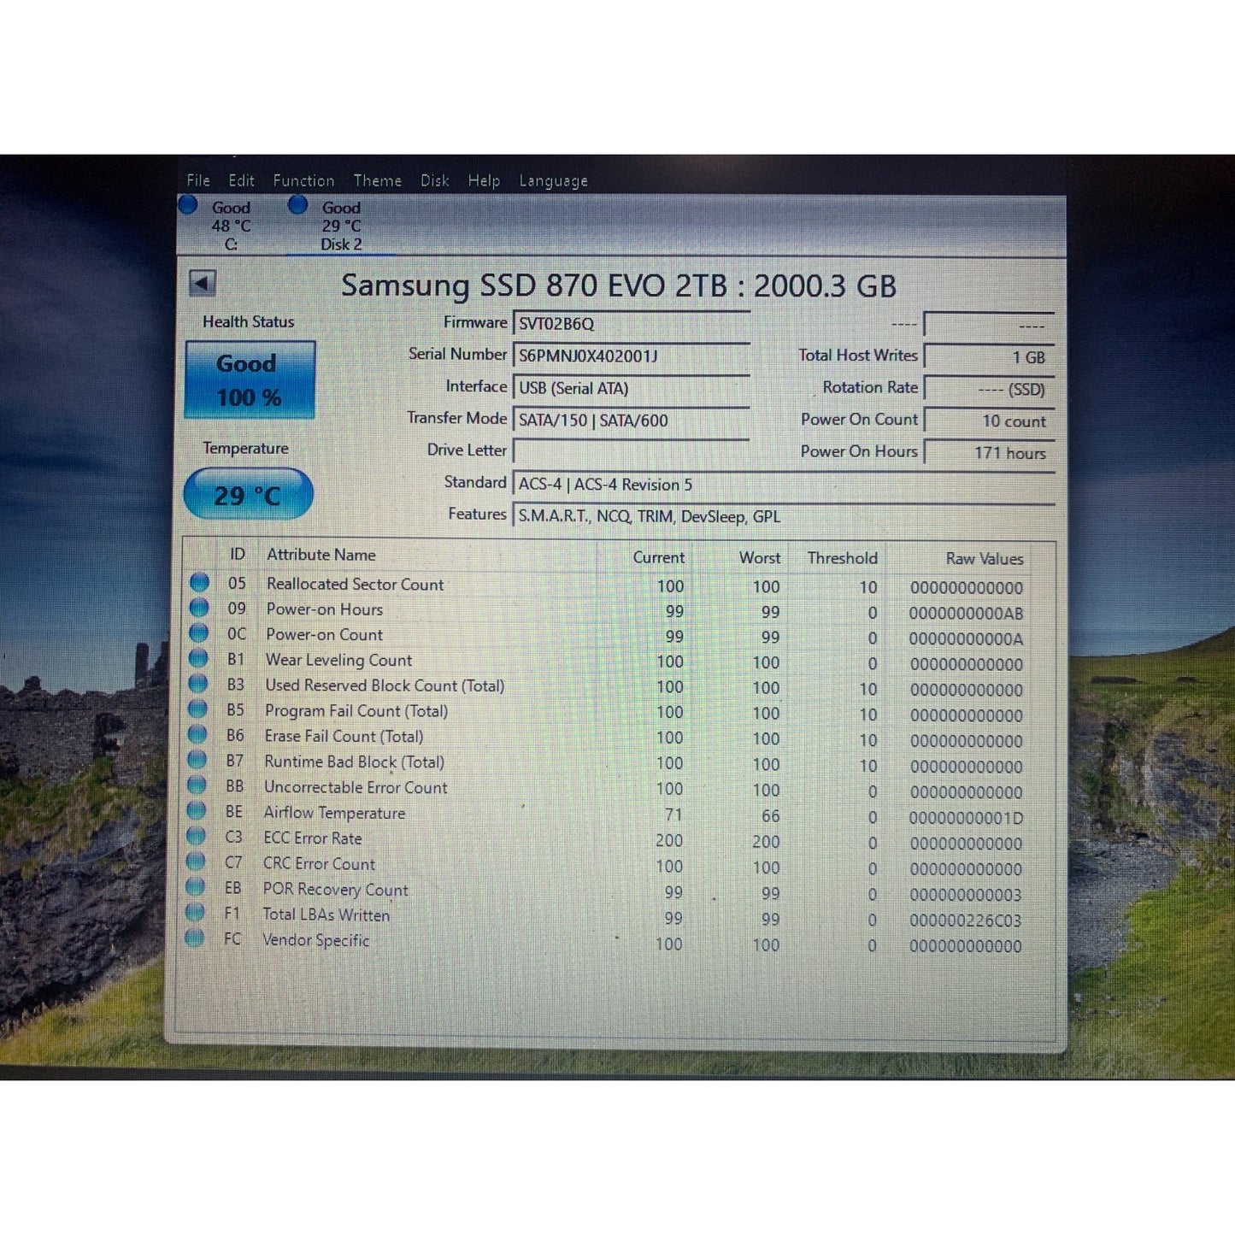
Task: Open the File menu
Action: point(198,180)
